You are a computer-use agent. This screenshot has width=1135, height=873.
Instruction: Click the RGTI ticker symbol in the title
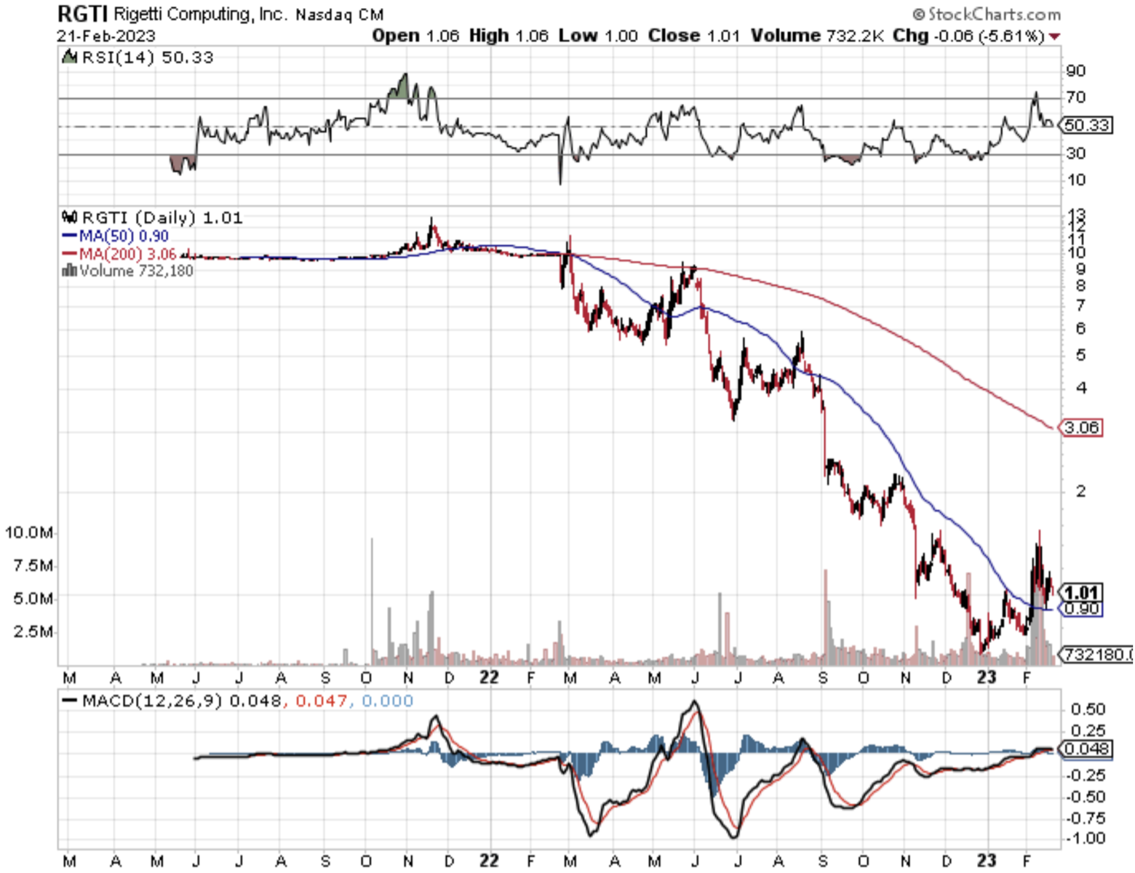82,14
